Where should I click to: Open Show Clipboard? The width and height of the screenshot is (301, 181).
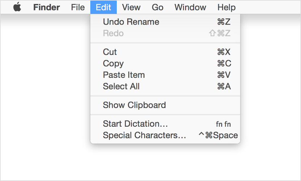coord(134,105)
